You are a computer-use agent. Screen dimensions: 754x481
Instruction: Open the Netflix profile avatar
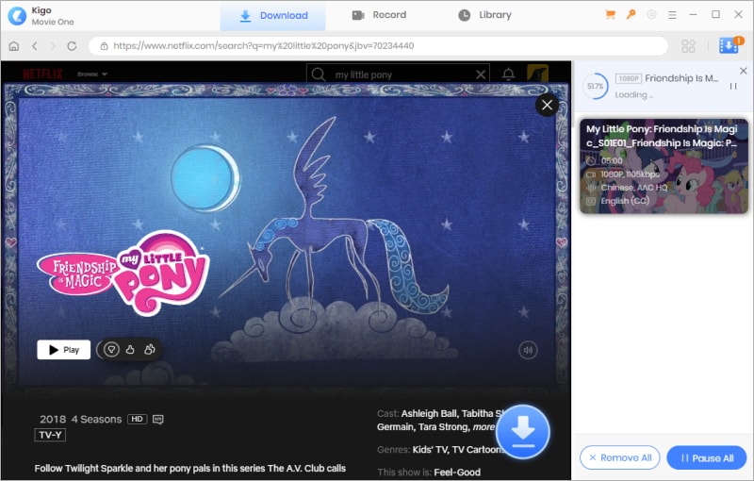coord(537,74)
